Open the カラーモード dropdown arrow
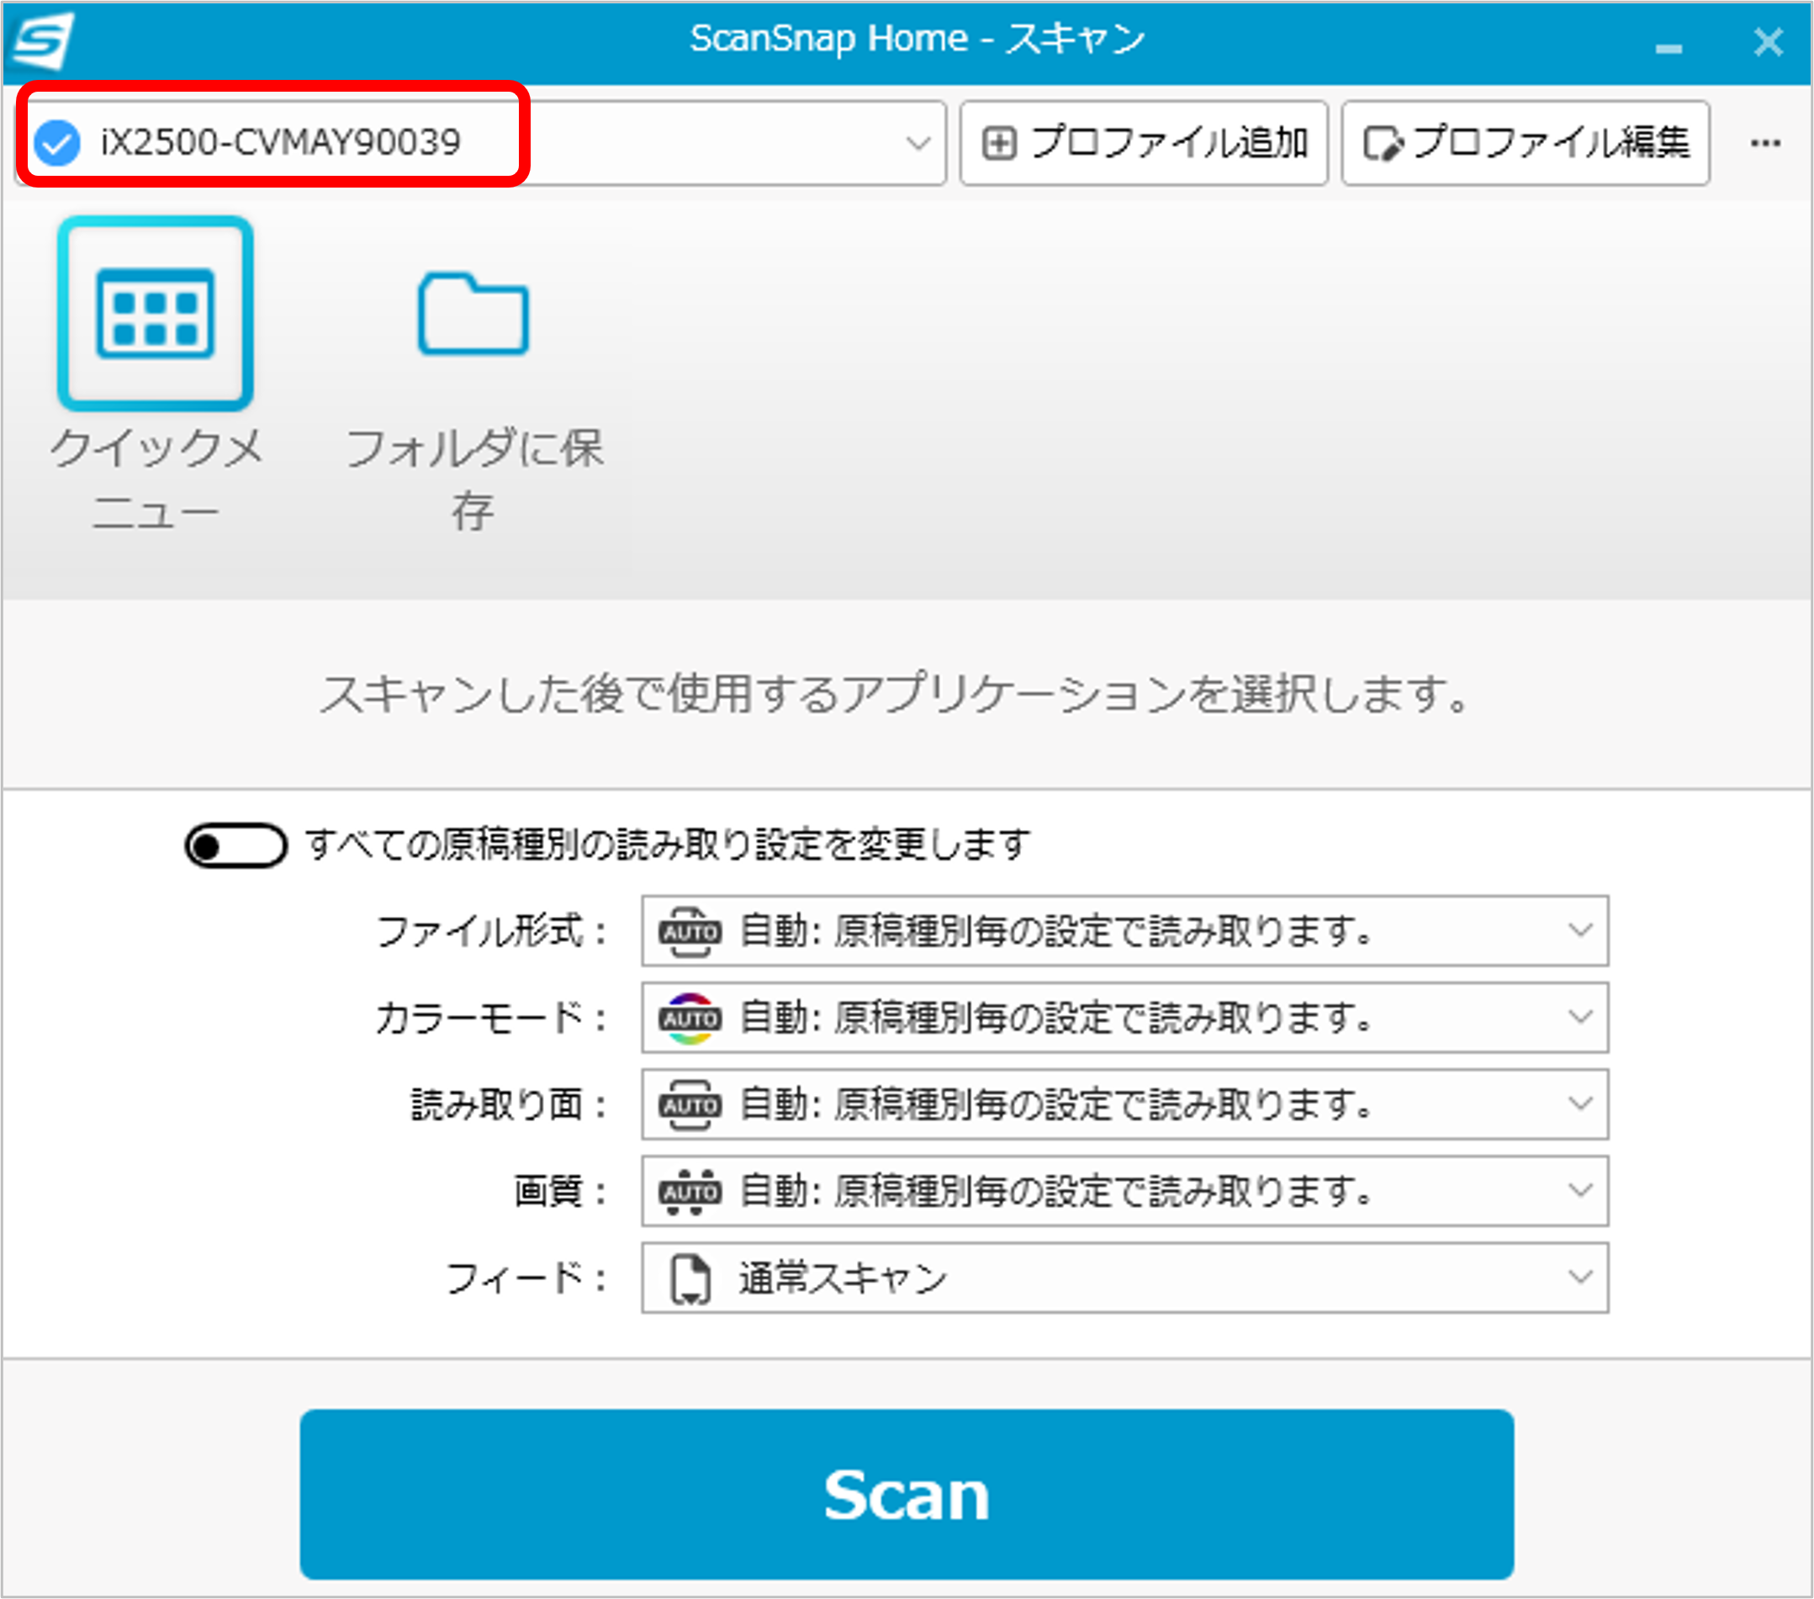 pos(1579,1017)
